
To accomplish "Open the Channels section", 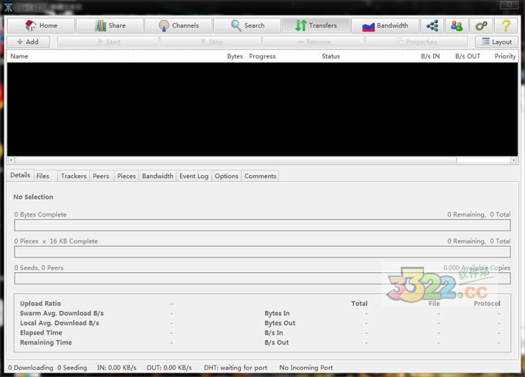I will pyautogui.click(x=178, y=25).
